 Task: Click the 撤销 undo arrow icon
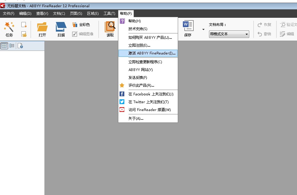pyautogui.click(x=260, y=34)
